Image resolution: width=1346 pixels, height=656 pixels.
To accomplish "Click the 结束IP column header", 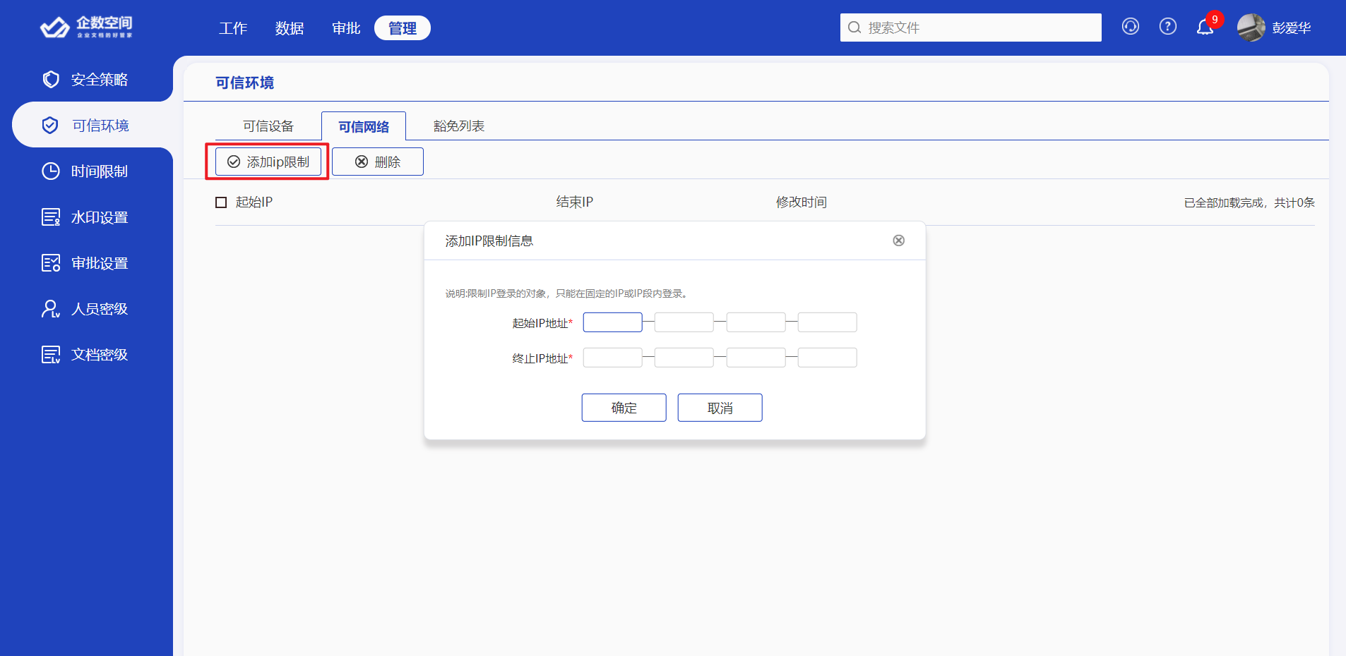I will pyautogui.click(x=575, y=202).
